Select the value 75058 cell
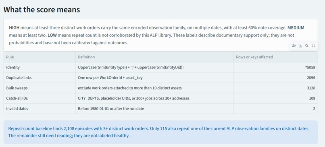Image resolution: width=325 pixels, height=147 pixels. 276,67
